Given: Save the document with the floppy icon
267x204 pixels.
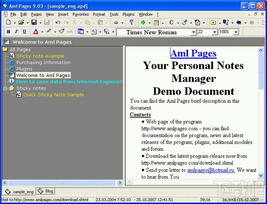Looking at the screenshot, I should (34, 22).
